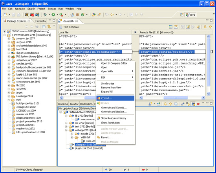Click the Print toolbar icon
The height and width of the screenshot is (173, 216).
(x=18, y=15)
